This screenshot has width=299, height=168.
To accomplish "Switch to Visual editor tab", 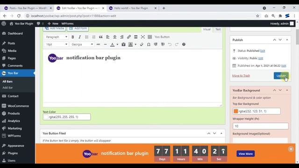I will [x=206, y=29].
